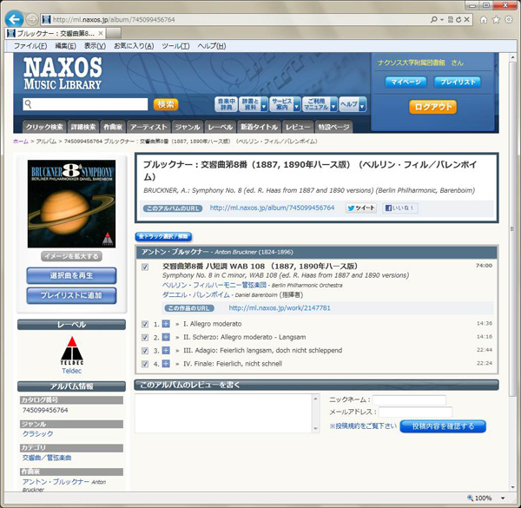
Task: Switch to the 特設ページ tab
Action: coord(333,127)
